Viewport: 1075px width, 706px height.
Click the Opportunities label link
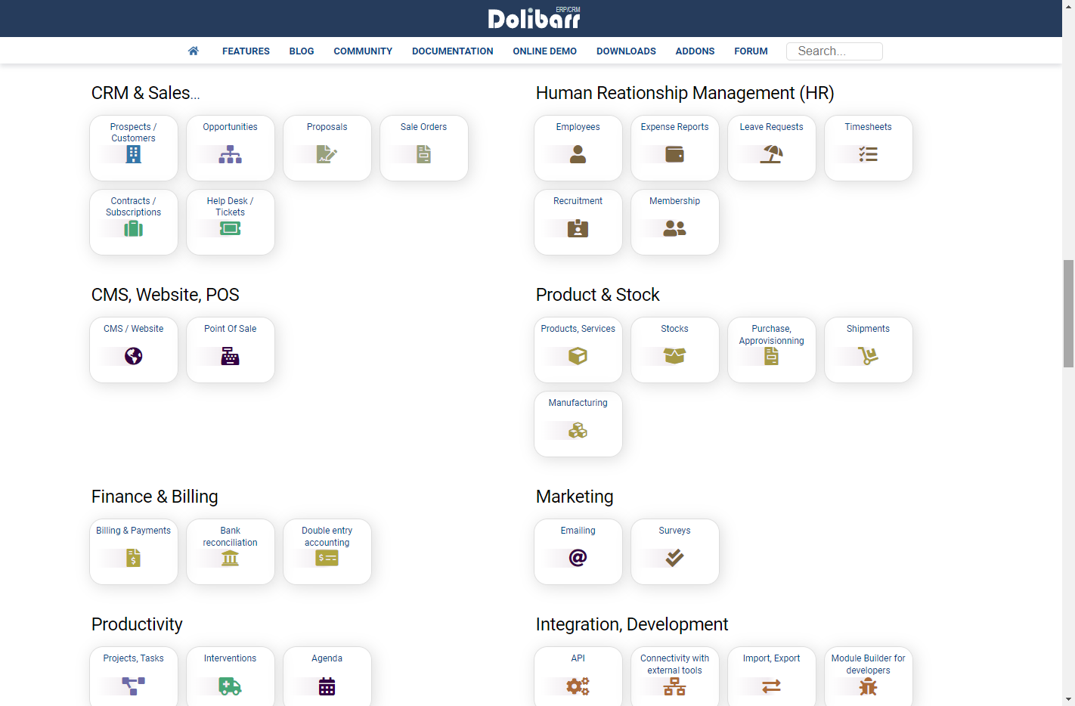(x=231, y=127)
